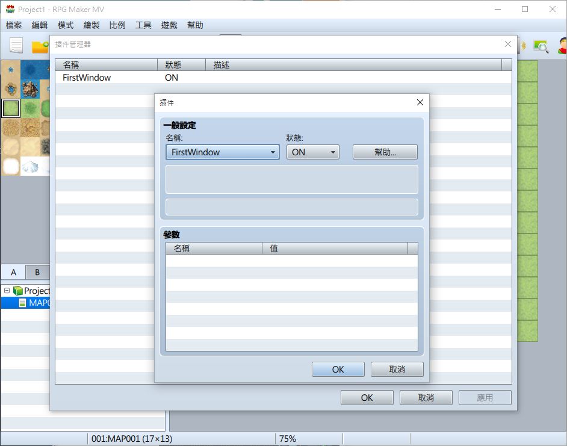Select the FirstWindow row in plugin manager list
This screenshot has width=567, height=446.
pos(283,78)
